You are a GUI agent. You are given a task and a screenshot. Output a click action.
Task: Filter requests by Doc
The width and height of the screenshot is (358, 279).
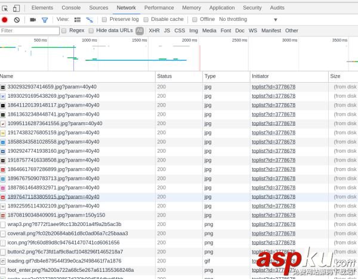(x=240, y=30)
